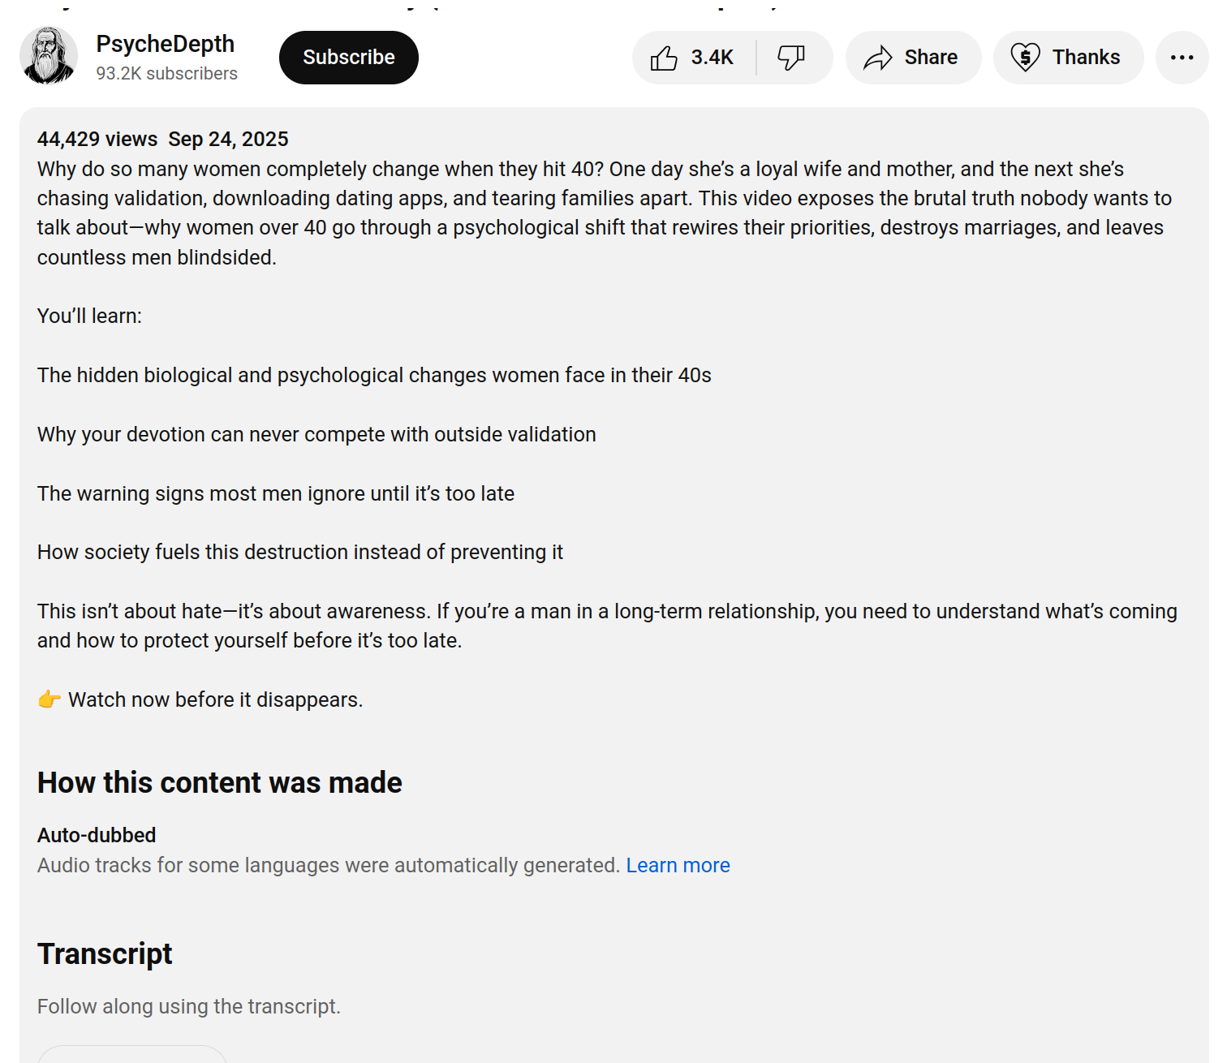Click the 93.2K subscribers text

pos(166,74)
